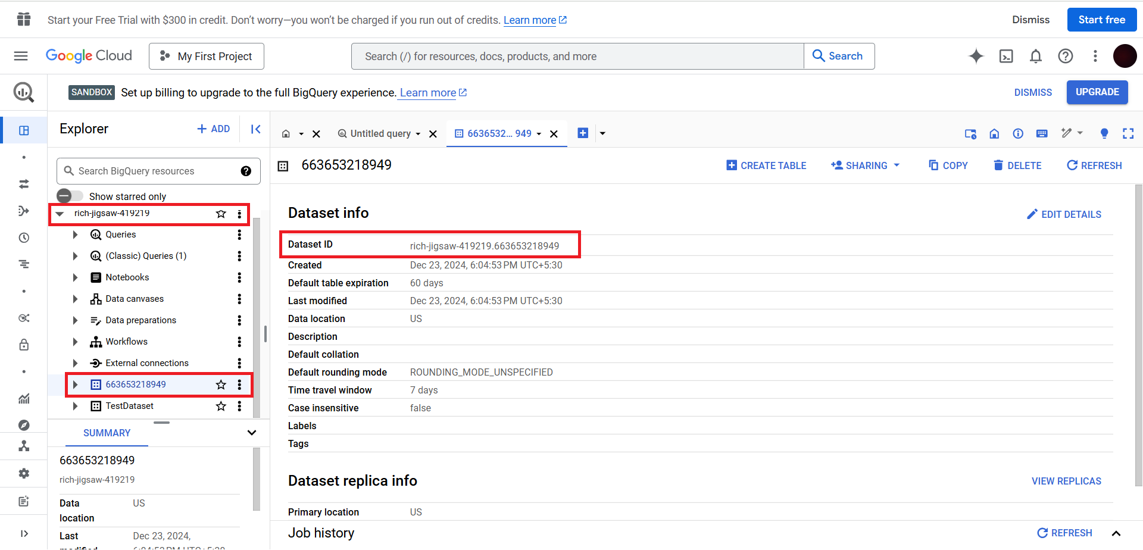The image size is (1143, 550).
Task: Select the SUMMARY tab
Action: pyautogui.click(x=107, y=433)
